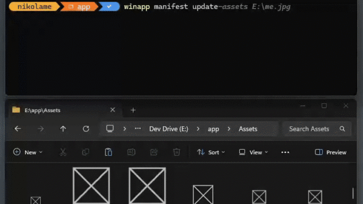Screen dimensions: 363x204
Task: Click the Delete trash icon
Action: (x=176, y=152)
